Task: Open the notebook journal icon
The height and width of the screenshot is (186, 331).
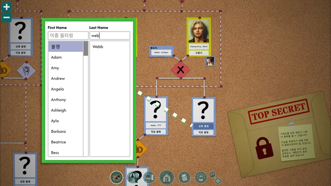Action: coord(184,177)
